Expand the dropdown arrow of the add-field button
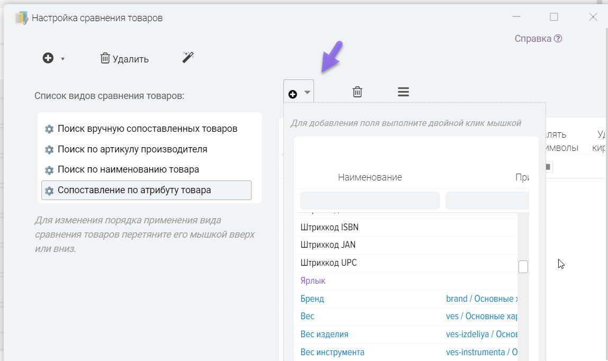This screenshot has width=608, height=361. coord(307,93)
